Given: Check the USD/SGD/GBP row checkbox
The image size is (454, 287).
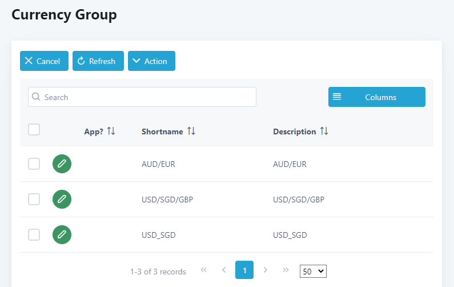Looking at the screenshot, I should coord(34,199).
